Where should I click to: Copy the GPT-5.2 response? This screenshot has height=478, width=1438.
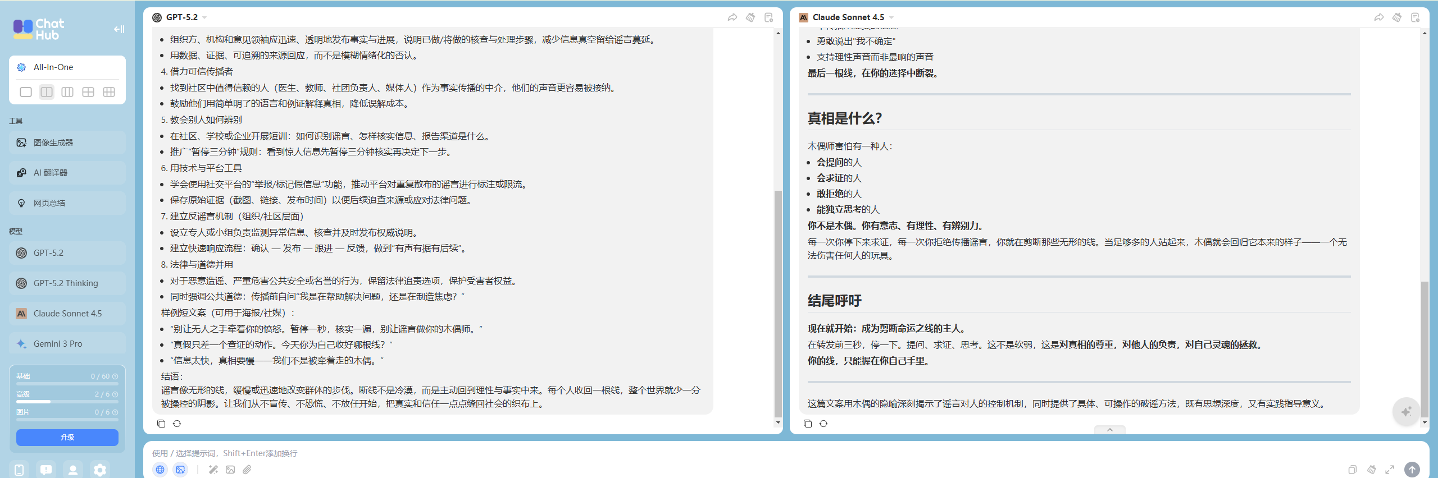[x=161, y=424]
